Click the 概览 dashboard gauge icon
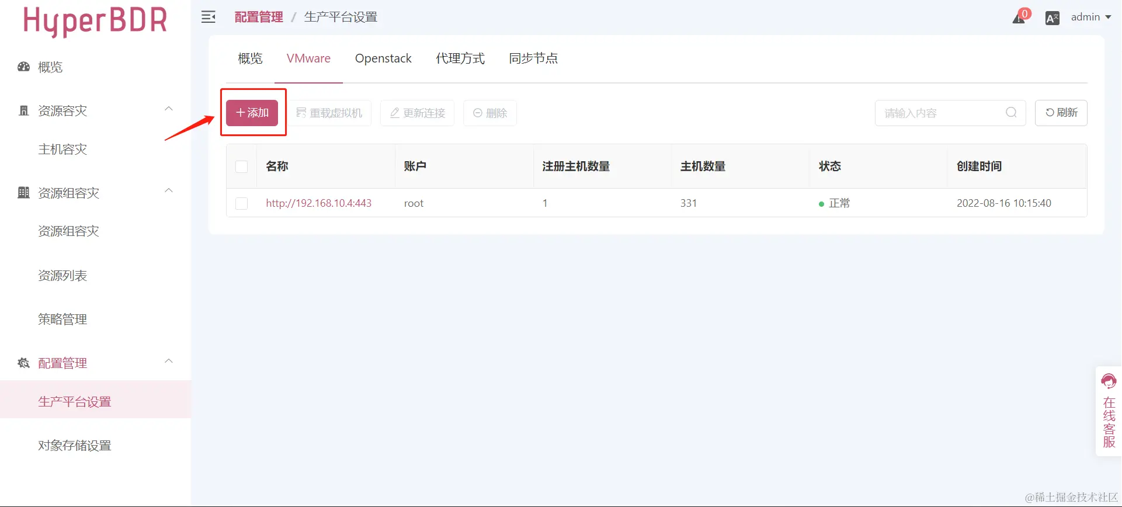1122x507 pixels. coord(23,67)
